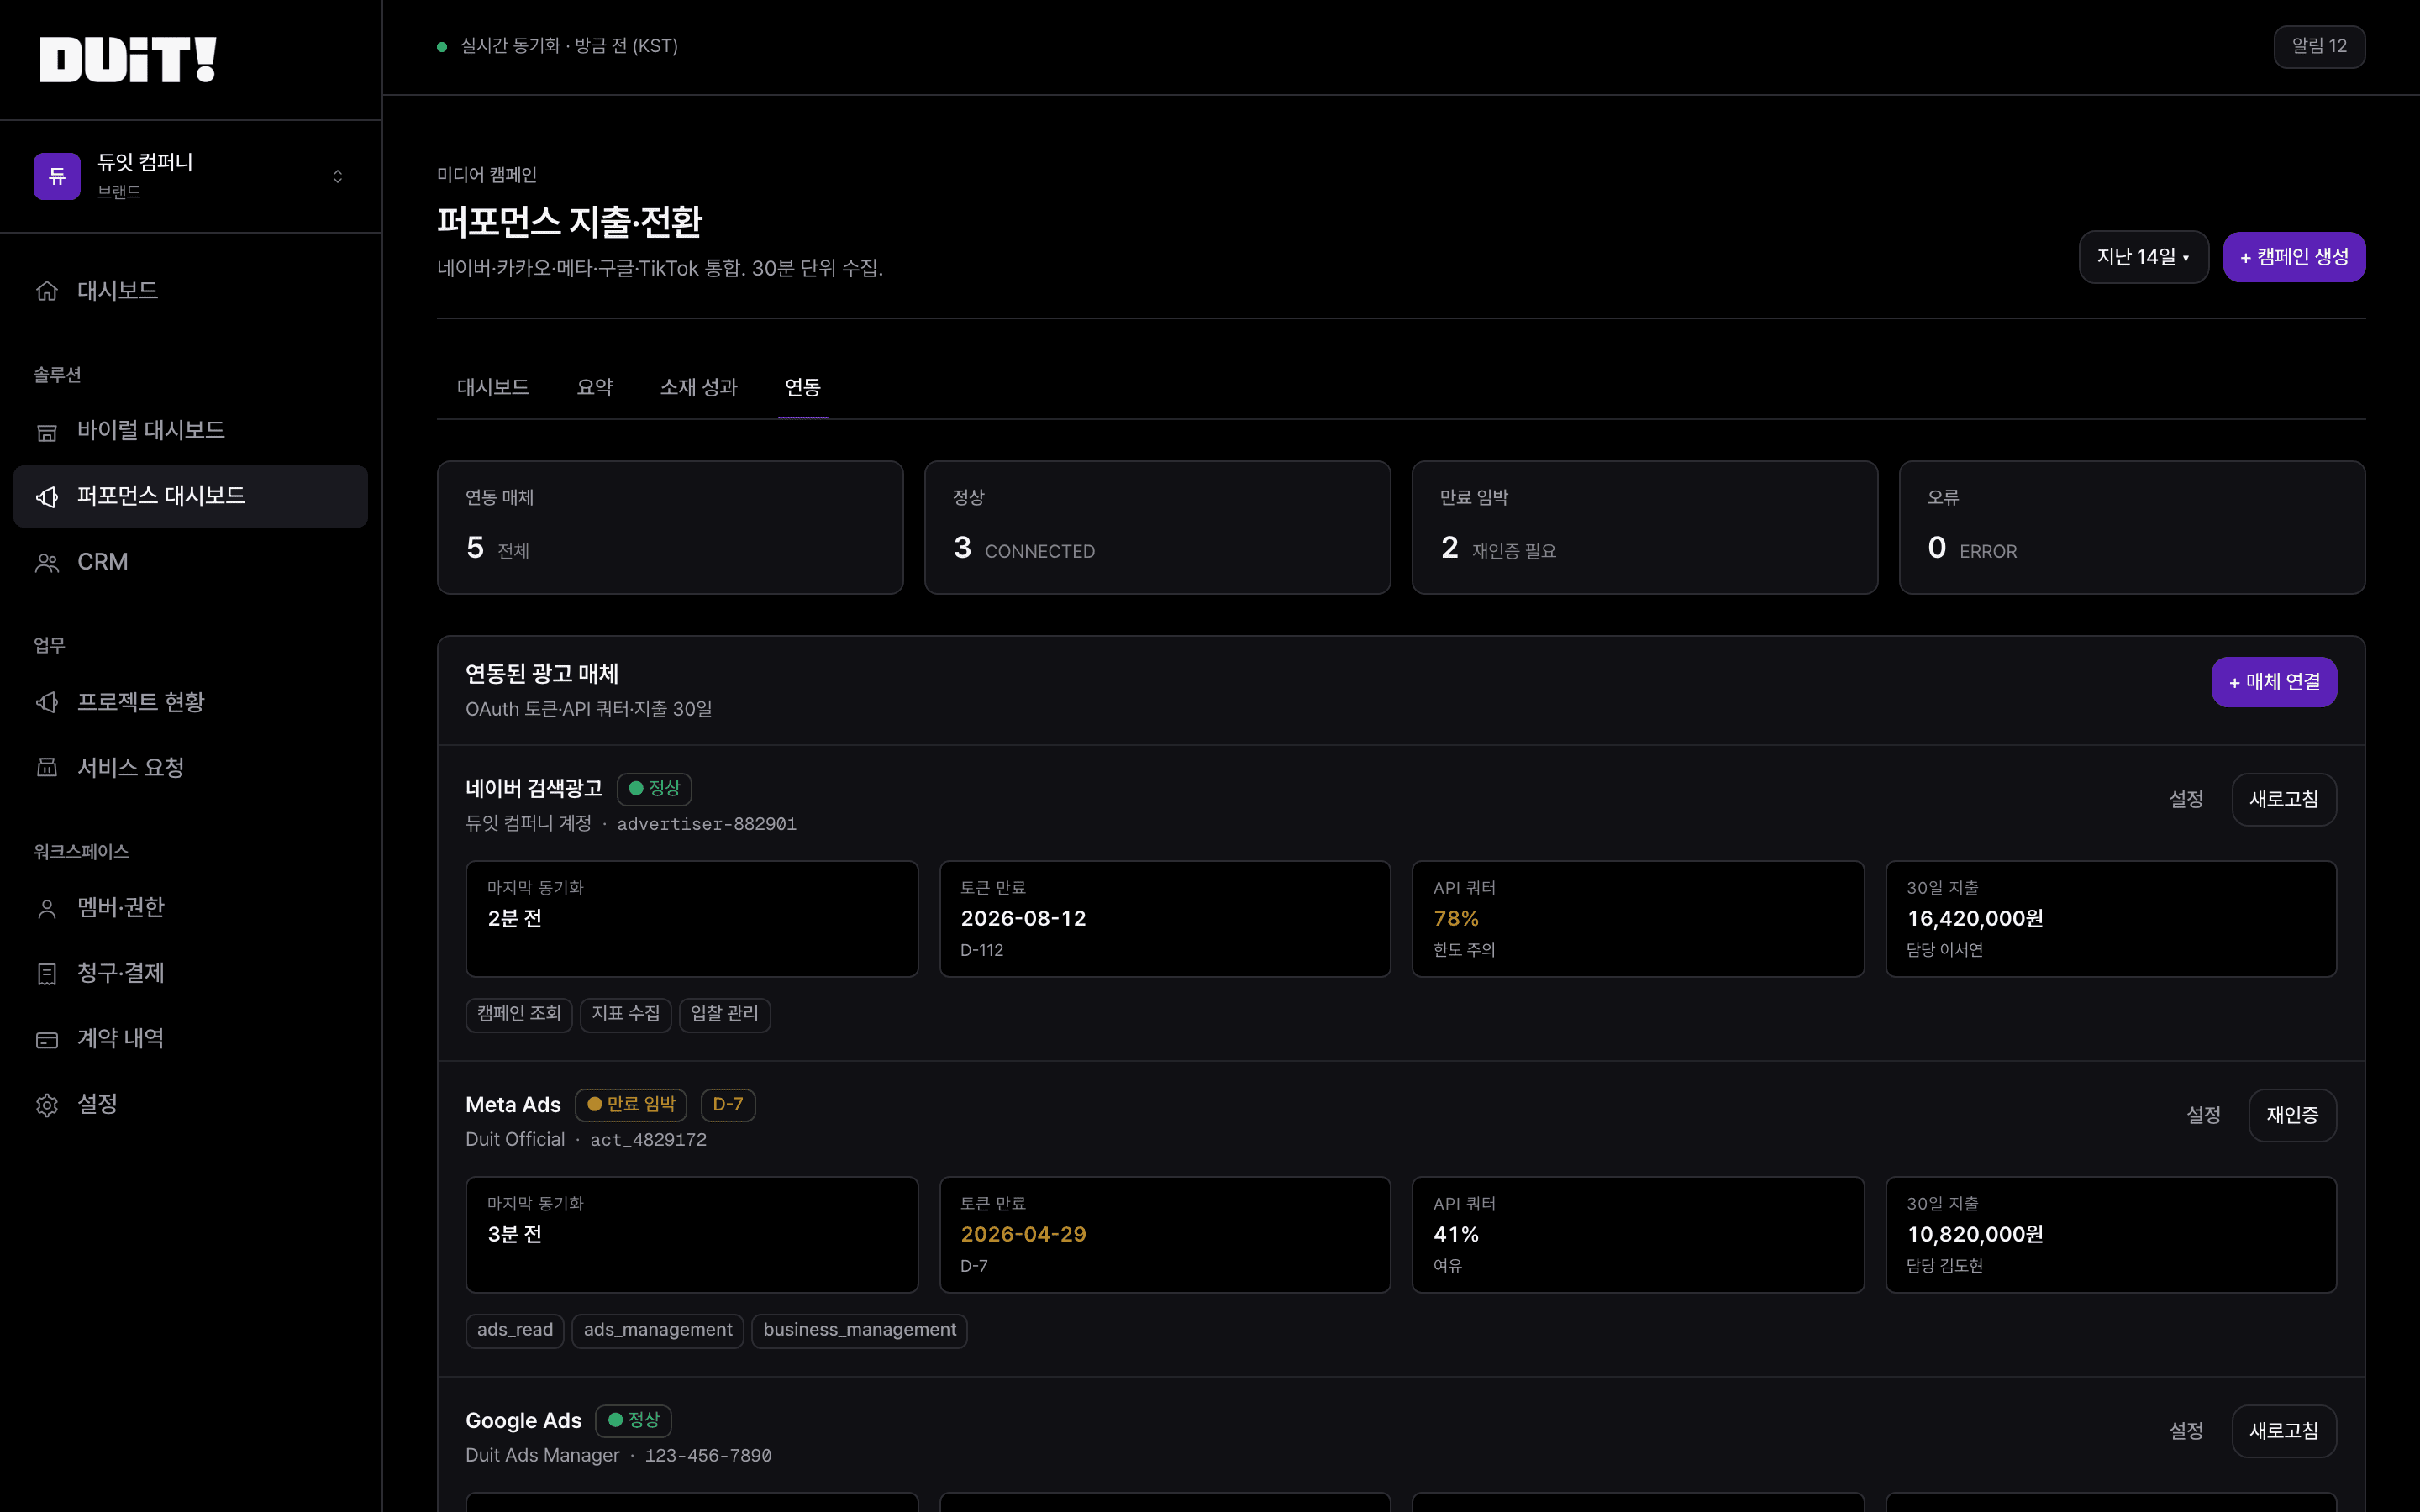Open the CRM page

191,562
